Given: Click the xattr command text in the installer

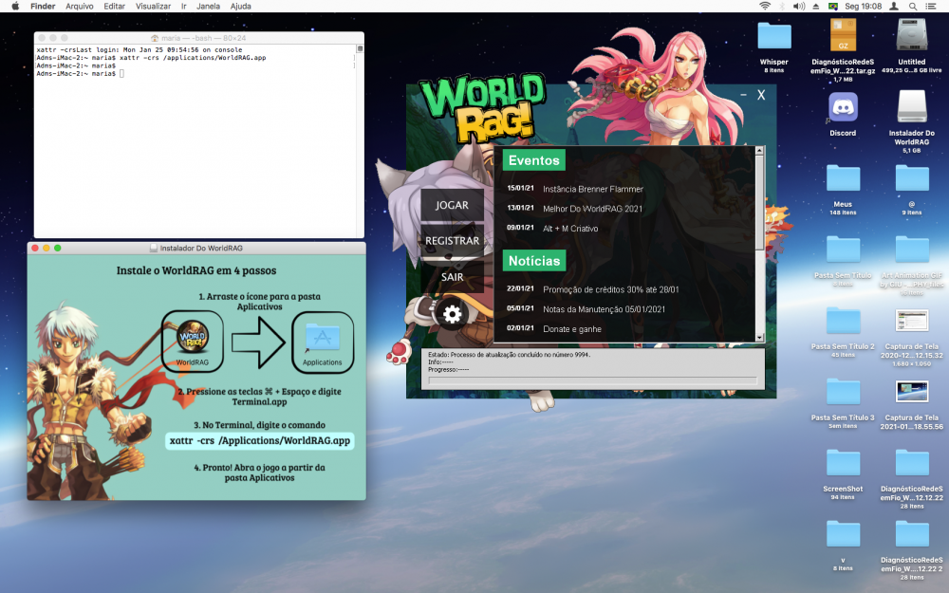Looking at the screenshot, I should point(260,440).
